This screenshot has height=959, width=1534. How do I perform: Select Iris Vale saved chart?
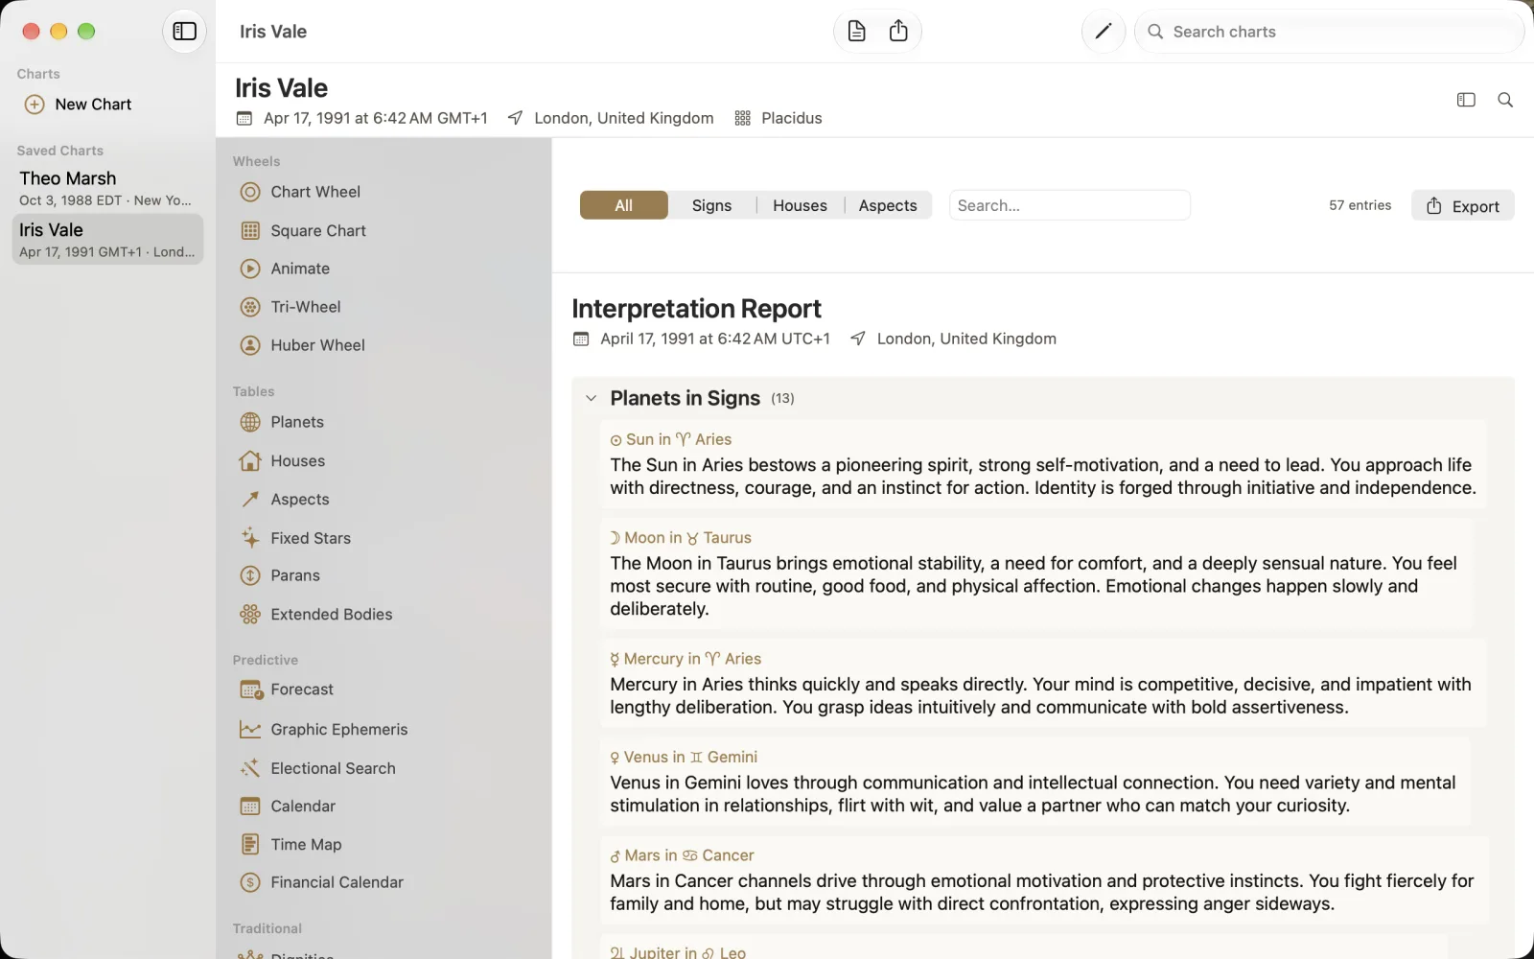point(107,239)
